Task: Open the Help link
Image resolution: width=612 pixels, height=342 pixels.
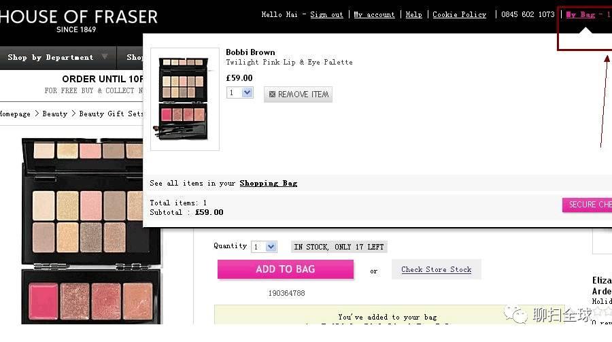Action: (413, 15)
